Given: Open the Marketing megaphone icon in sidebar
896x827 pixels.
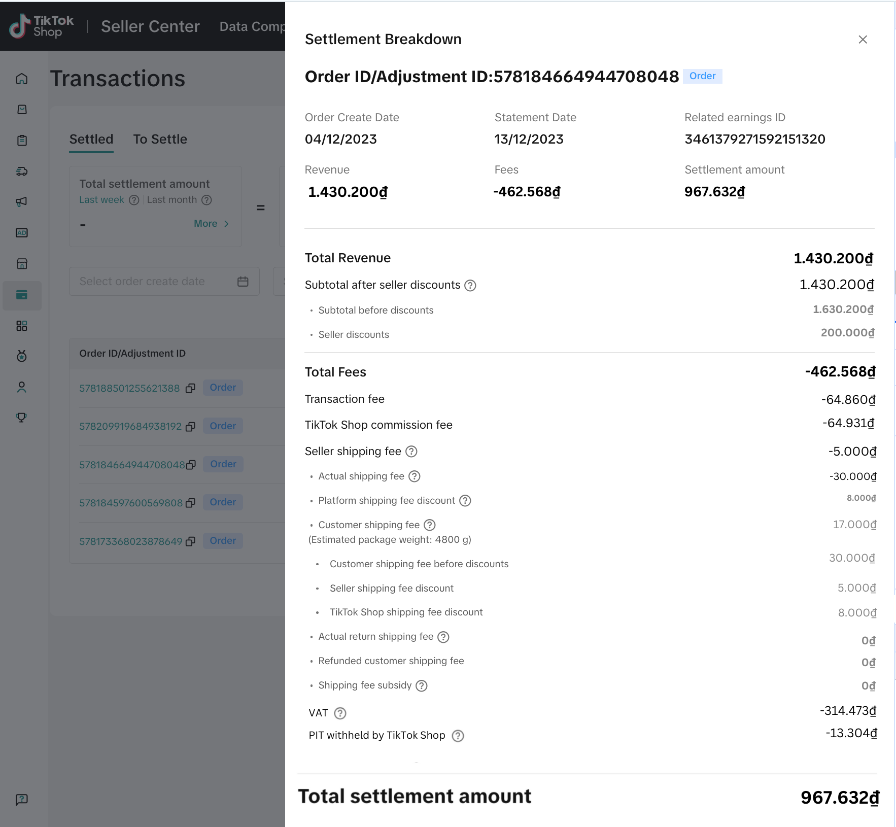Looking at the screenshot, I should pyautogui.click(x=22, y=202).
